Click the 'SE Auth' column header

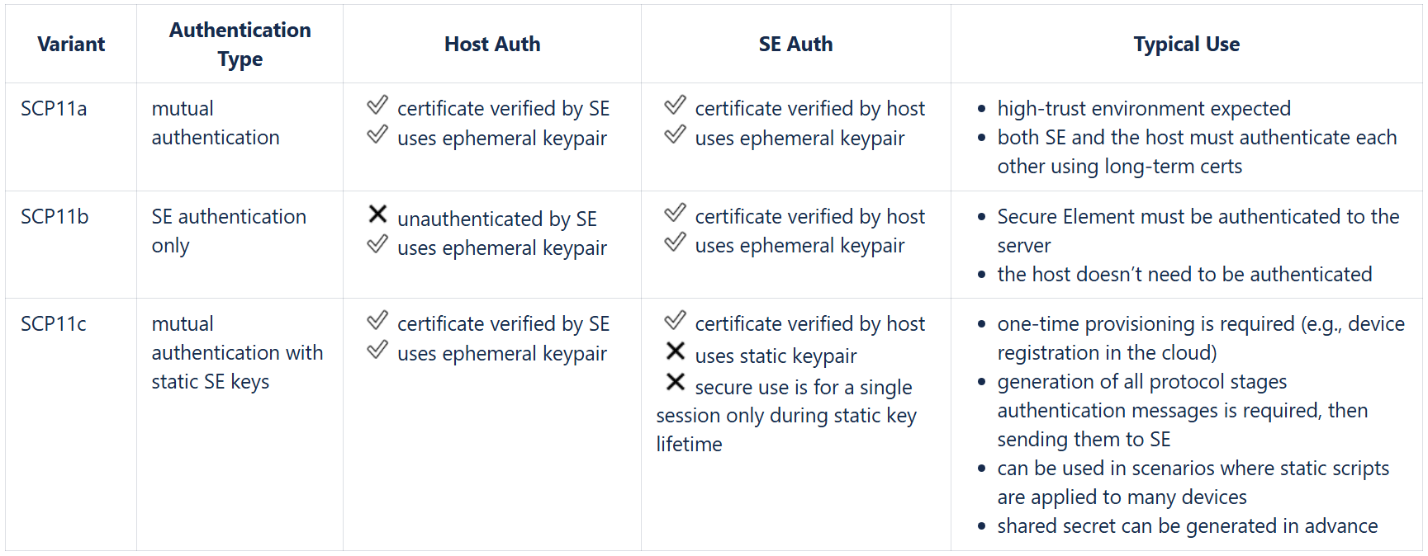pyautogui.click(x=795, y=45)
